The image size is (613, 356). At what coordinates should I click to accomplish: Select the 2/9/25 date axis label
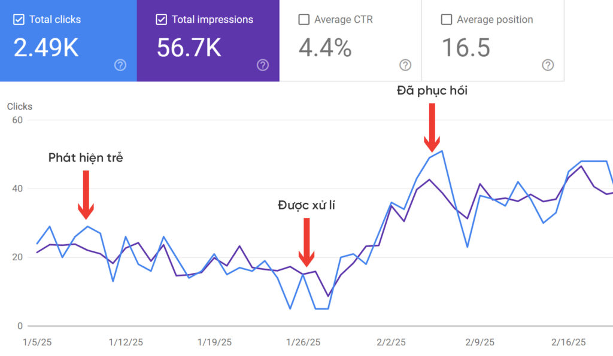coord(480,343)
